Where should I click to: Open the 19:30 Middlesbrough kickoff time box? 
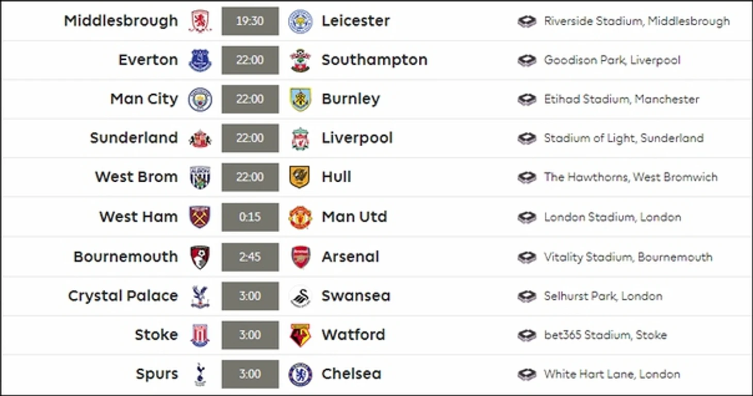click(x=250, y=21)
